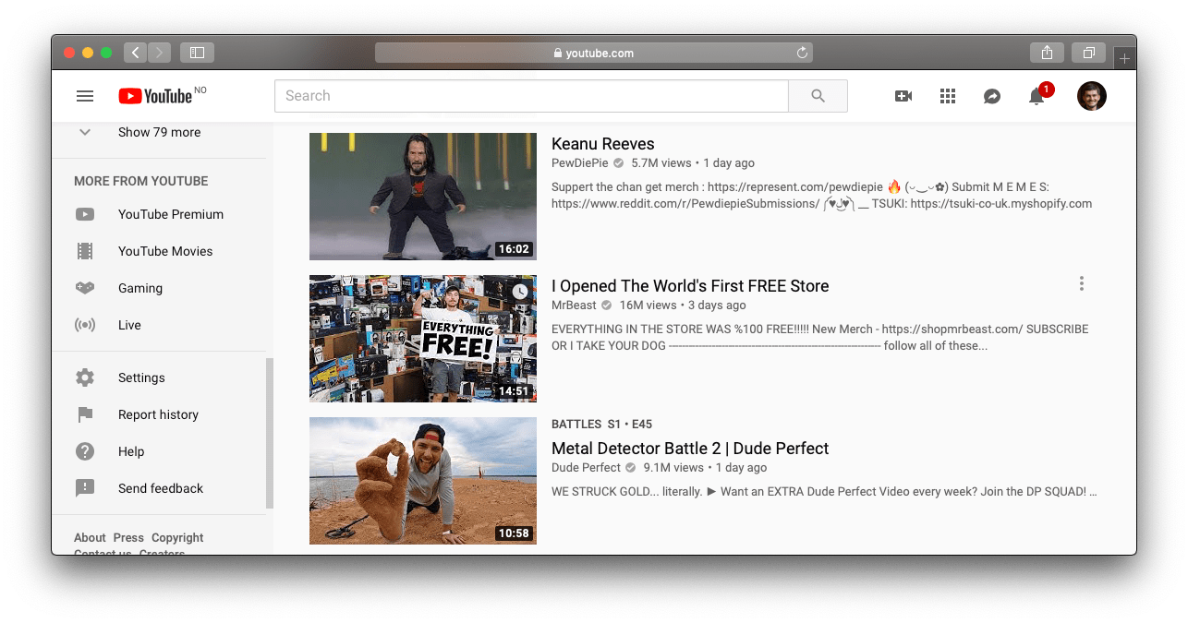
Task: Open the three-dot menu for FREE Store video
Action: point(1081,284)
